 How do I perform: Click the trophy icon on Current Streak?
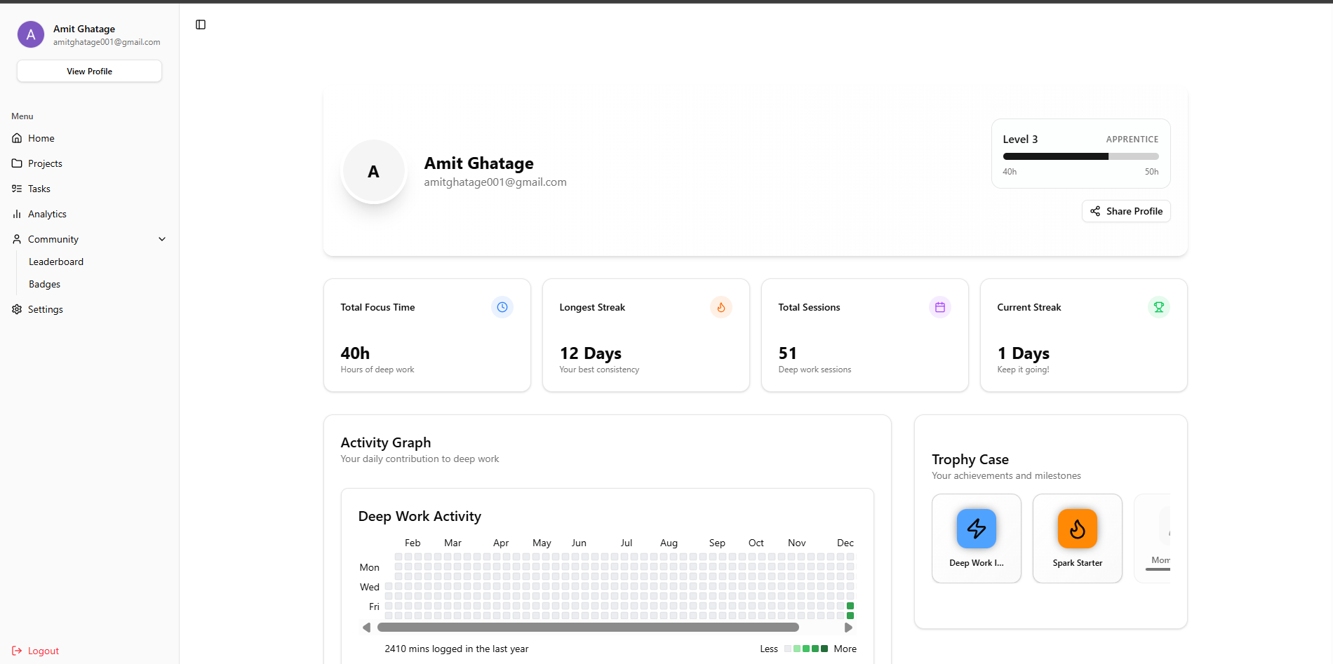(x=1159, y=307)
